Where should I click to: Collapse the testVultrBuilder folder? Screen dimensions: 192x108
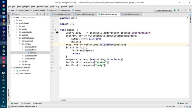pos(17,38)
